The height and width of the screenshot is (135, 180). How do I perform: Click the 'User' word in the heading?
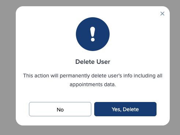[103, 62]
